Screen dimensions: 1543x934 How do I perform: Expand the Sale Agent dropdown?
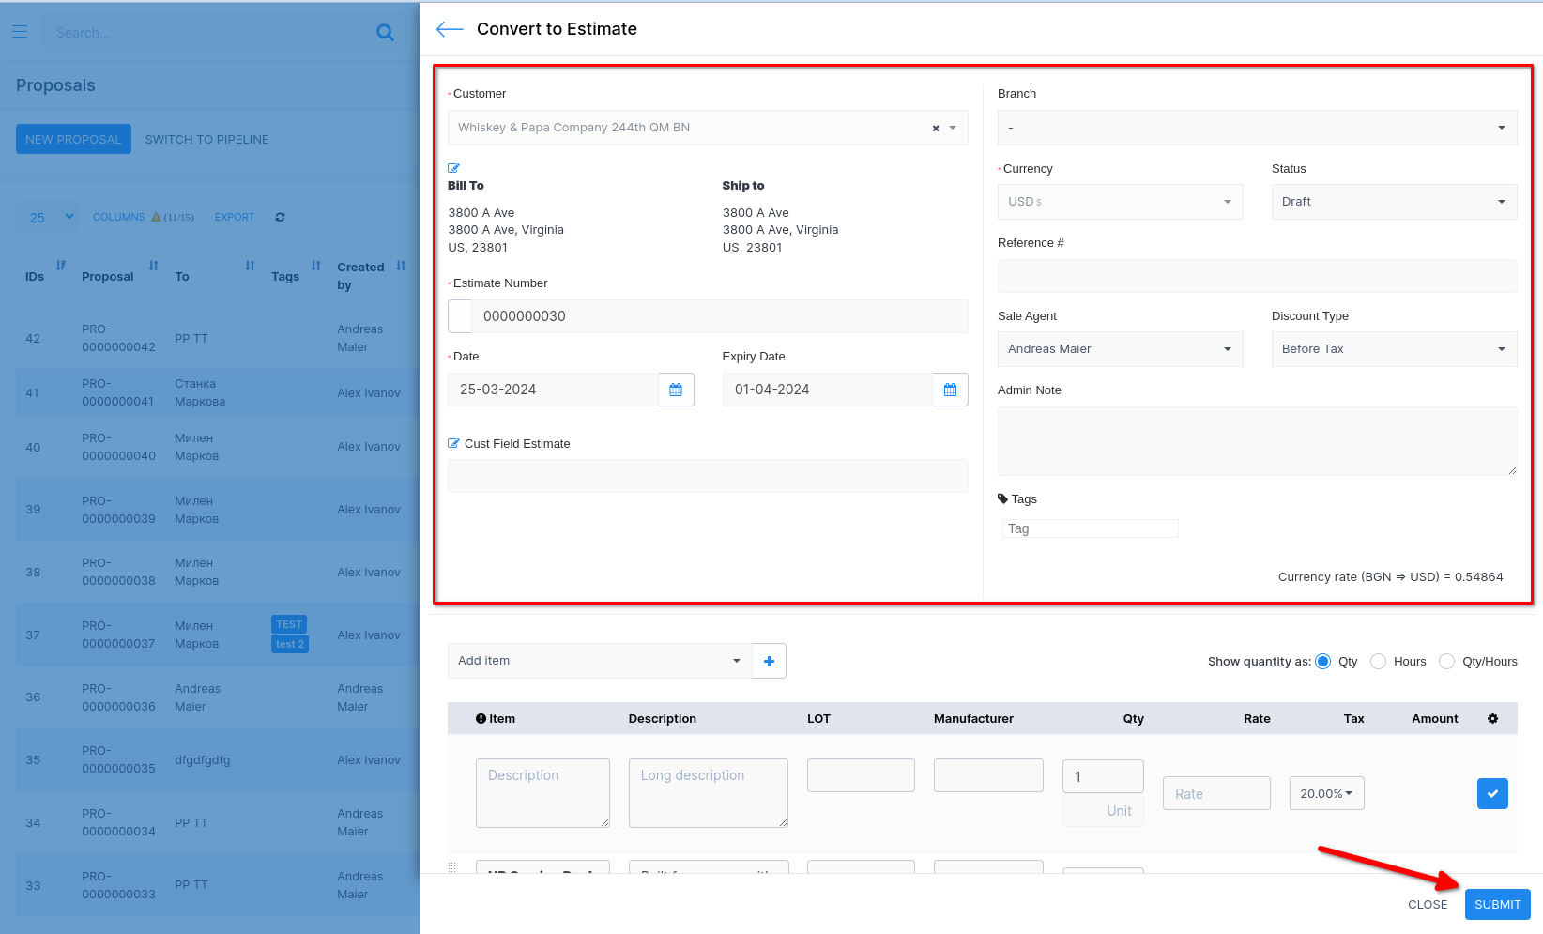(x=1120, y=349)
